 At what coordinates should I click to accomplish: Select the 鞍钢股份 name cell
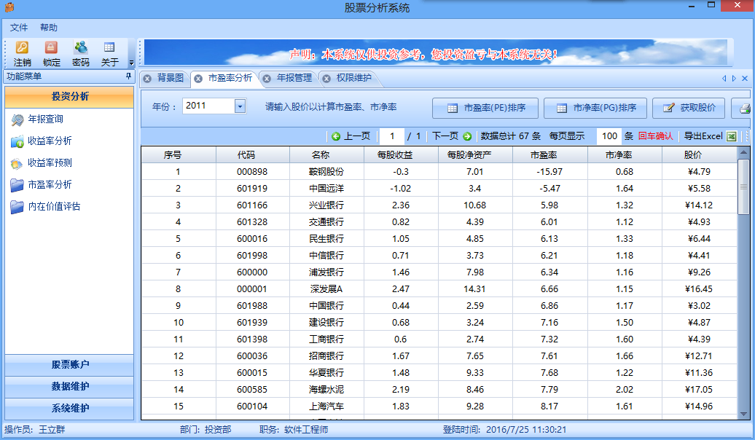coord(326,172)
